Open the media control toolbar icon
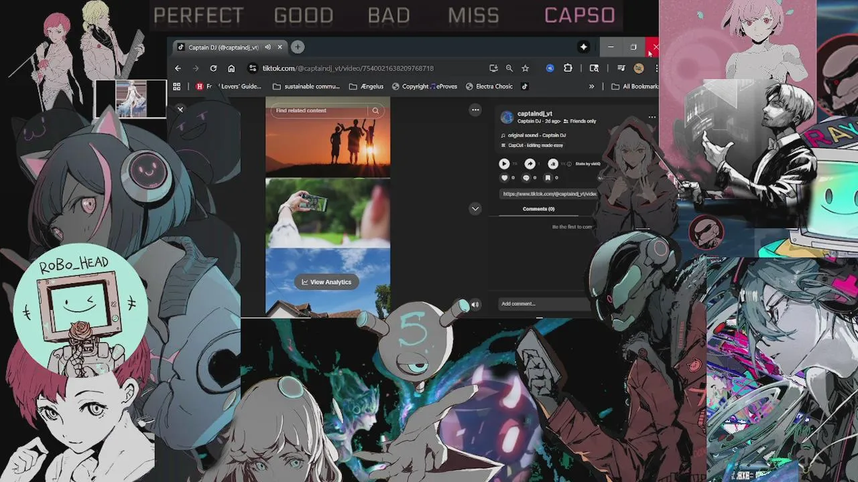The width and height of the screenshot is (858, 482). pyautogui.click(x=621, y=68)
